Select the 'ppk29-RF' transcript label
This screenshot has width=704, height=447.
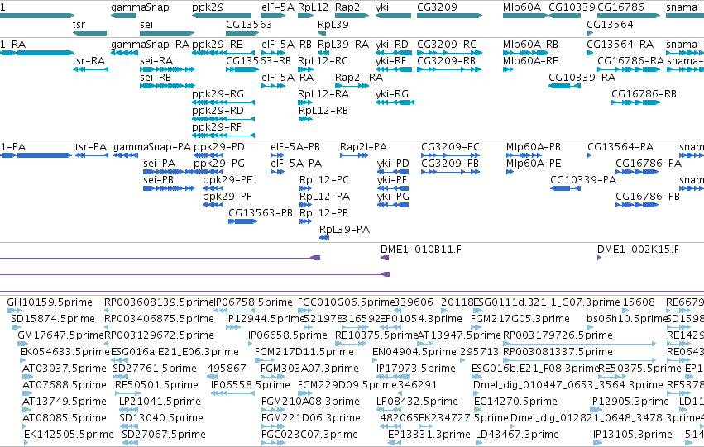[x=217, y=127]
